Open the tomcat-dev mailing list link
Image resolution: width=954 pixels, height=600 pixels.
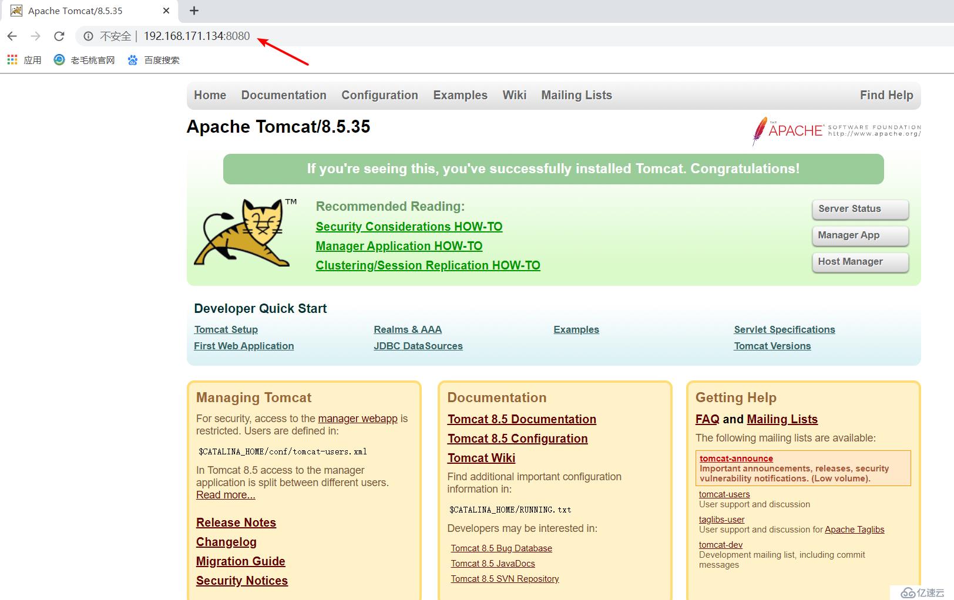pos(721,545)
